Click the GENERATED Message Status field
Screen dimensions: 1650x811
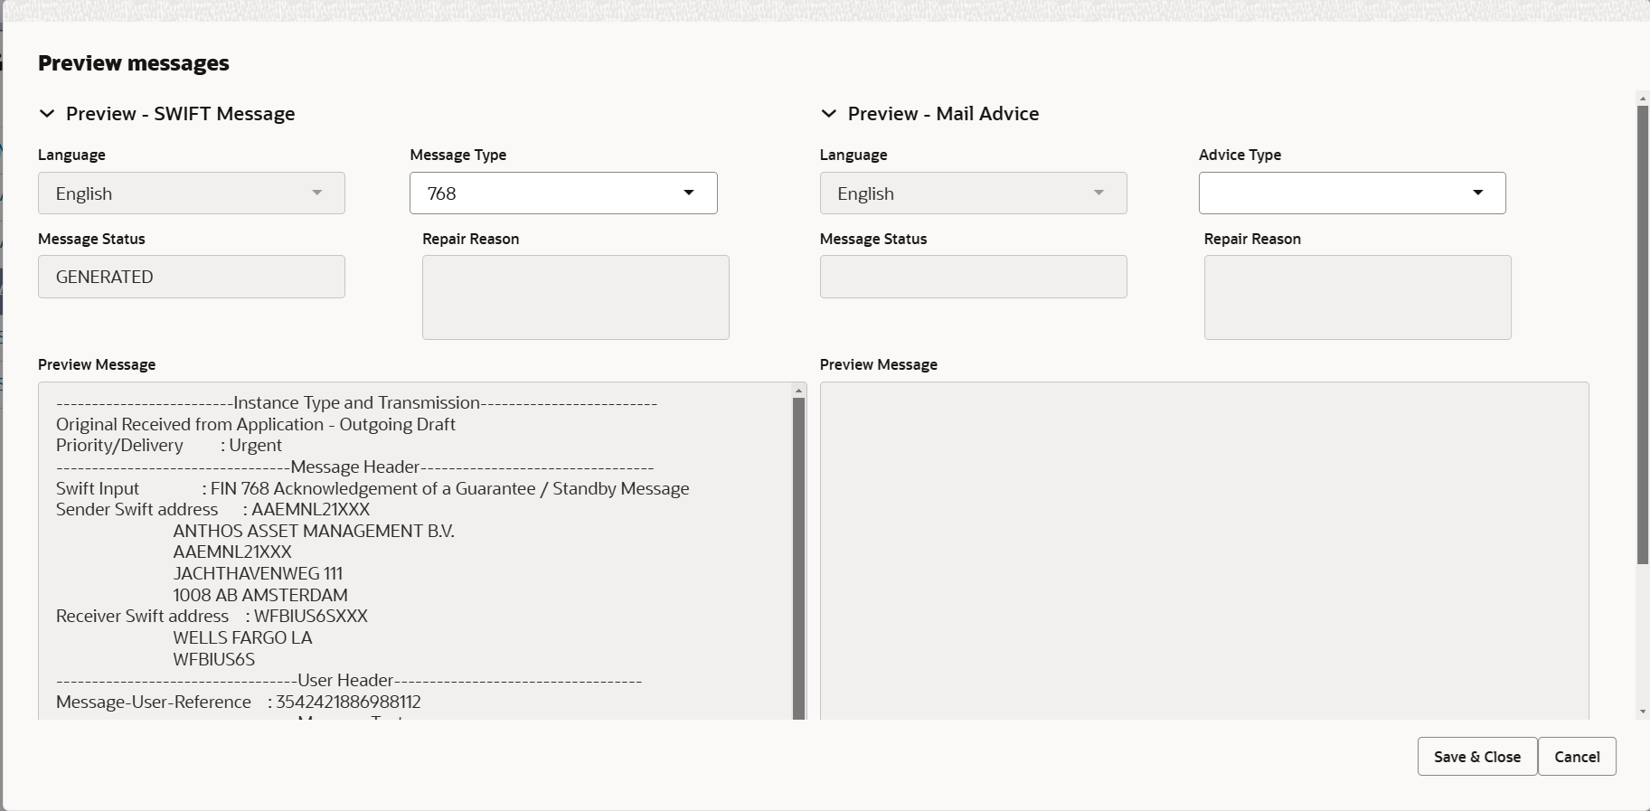click(x=192, y=277)
